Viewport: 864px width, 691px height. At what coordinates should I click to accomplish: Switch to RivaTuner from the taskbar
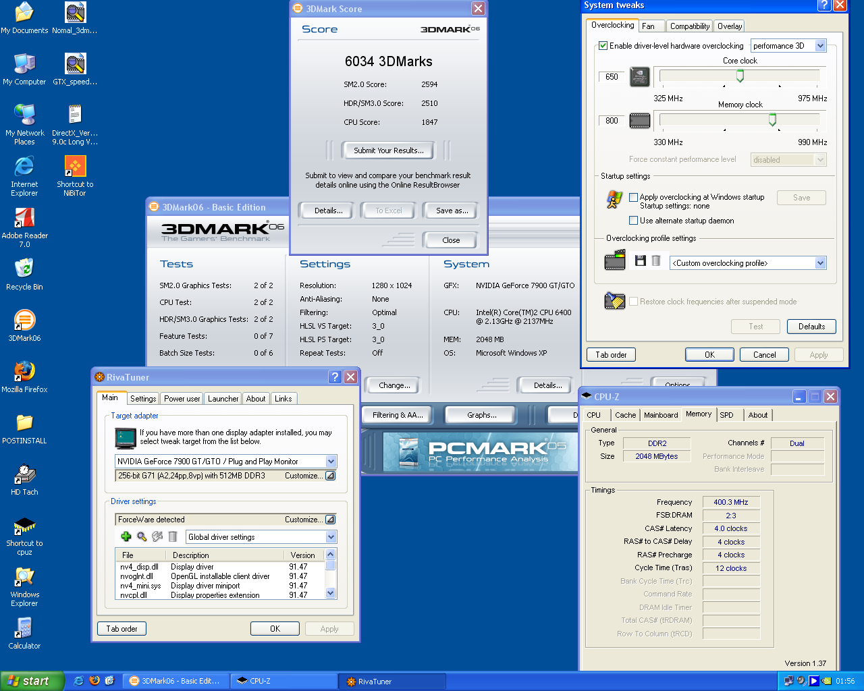point(391,681)
